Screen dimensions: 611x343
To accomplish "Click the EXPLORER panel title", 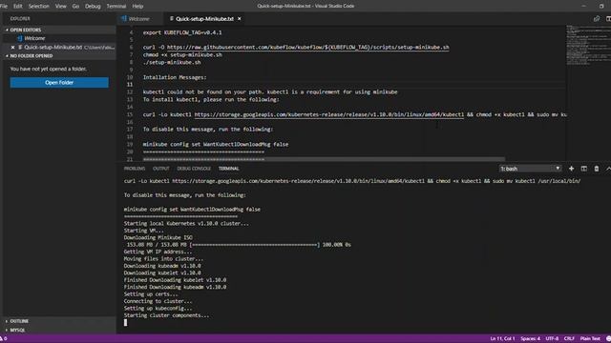I will (x=20, y=19).
